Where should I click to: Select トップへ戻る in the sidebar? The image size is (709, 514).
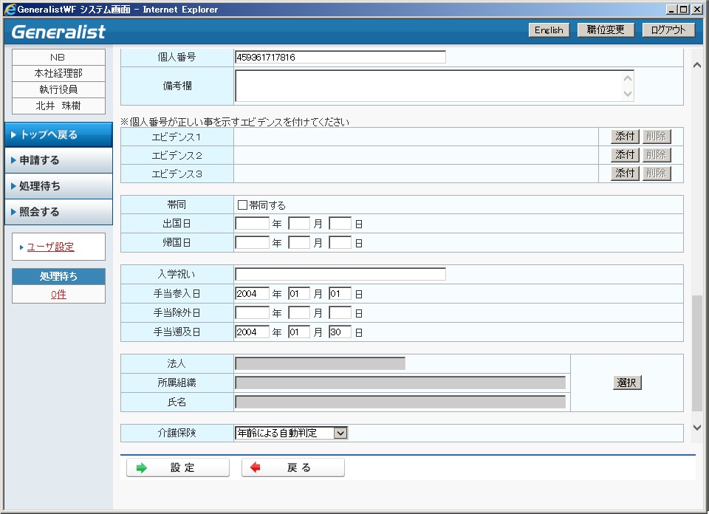click(x=58, y=134)
